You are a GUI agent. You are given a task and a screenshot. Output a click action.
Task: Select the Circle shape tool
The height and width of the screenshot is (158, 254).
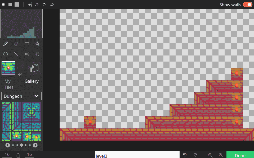click(6, 54)
